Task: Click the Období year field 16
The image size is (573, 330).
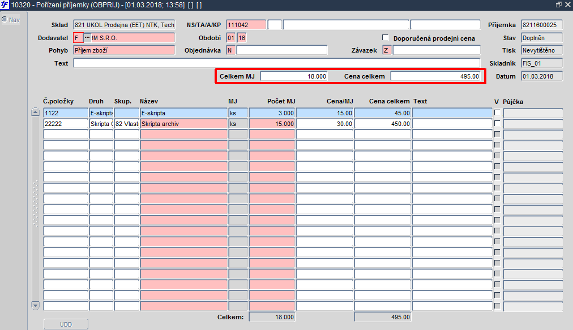Action: (242, 37)
